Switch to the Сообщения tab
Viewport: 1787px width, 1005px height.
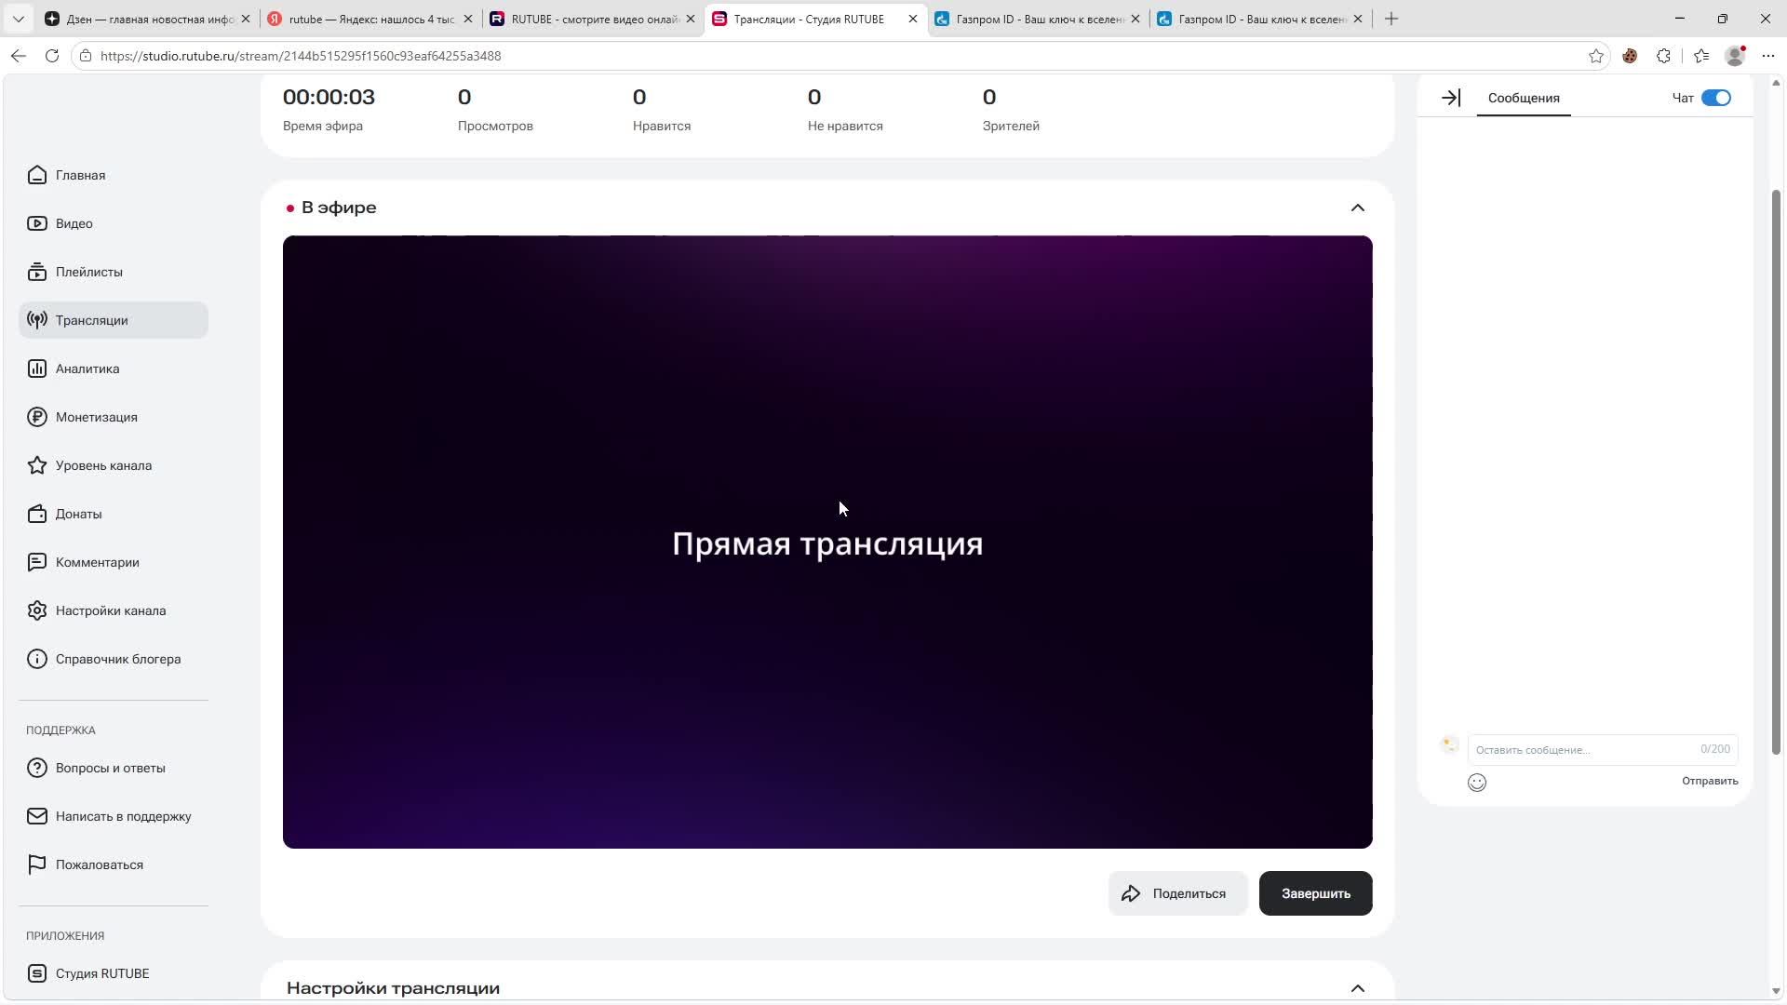1524,98
